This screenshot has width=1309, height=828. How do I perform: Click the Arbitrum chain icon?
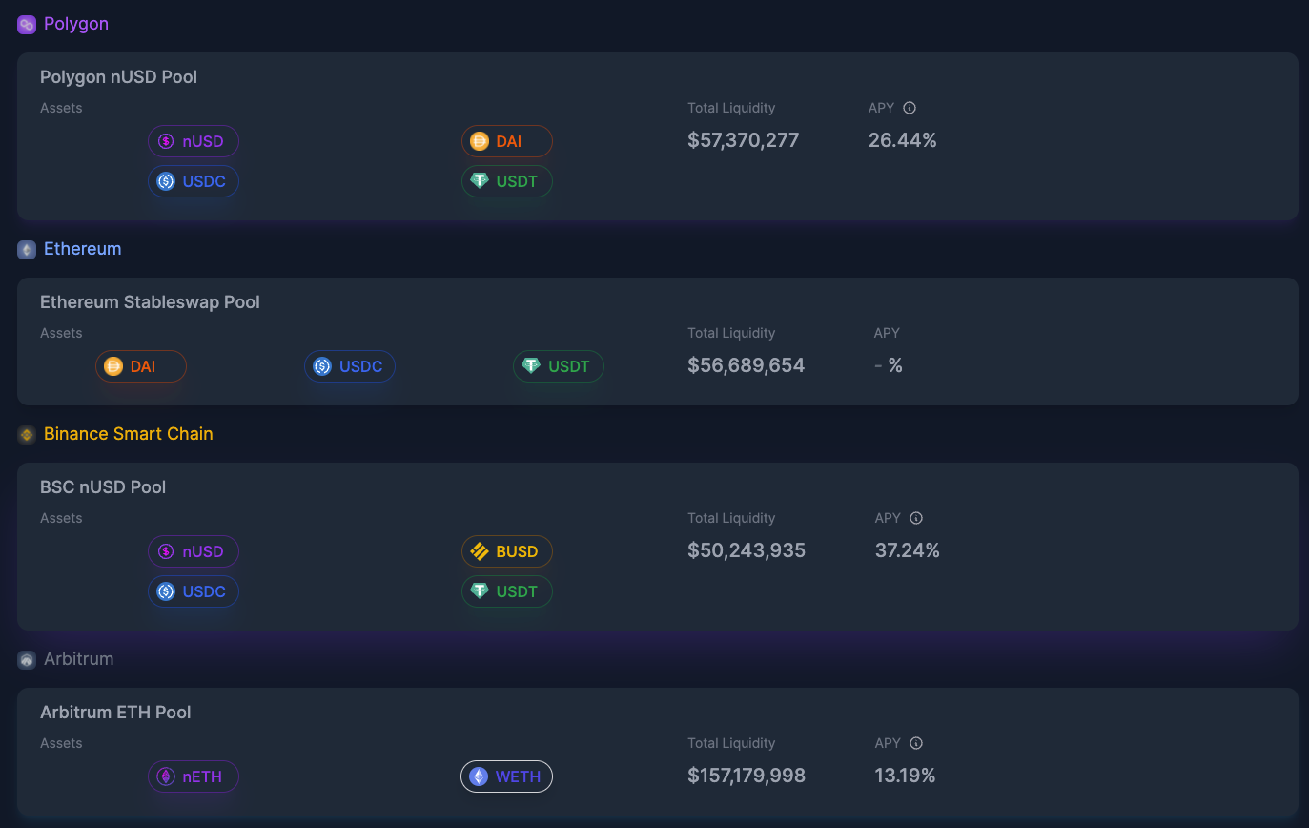pos(25,658)
